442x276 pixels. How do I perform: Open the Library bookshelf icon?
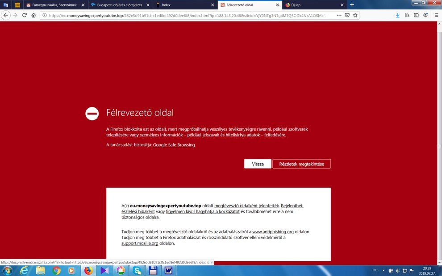pos(407,15)
